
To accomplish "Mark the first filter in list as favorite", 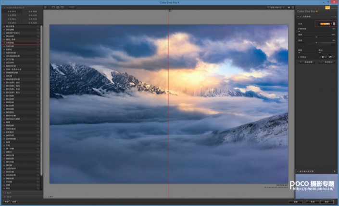I will coord(39,25).
